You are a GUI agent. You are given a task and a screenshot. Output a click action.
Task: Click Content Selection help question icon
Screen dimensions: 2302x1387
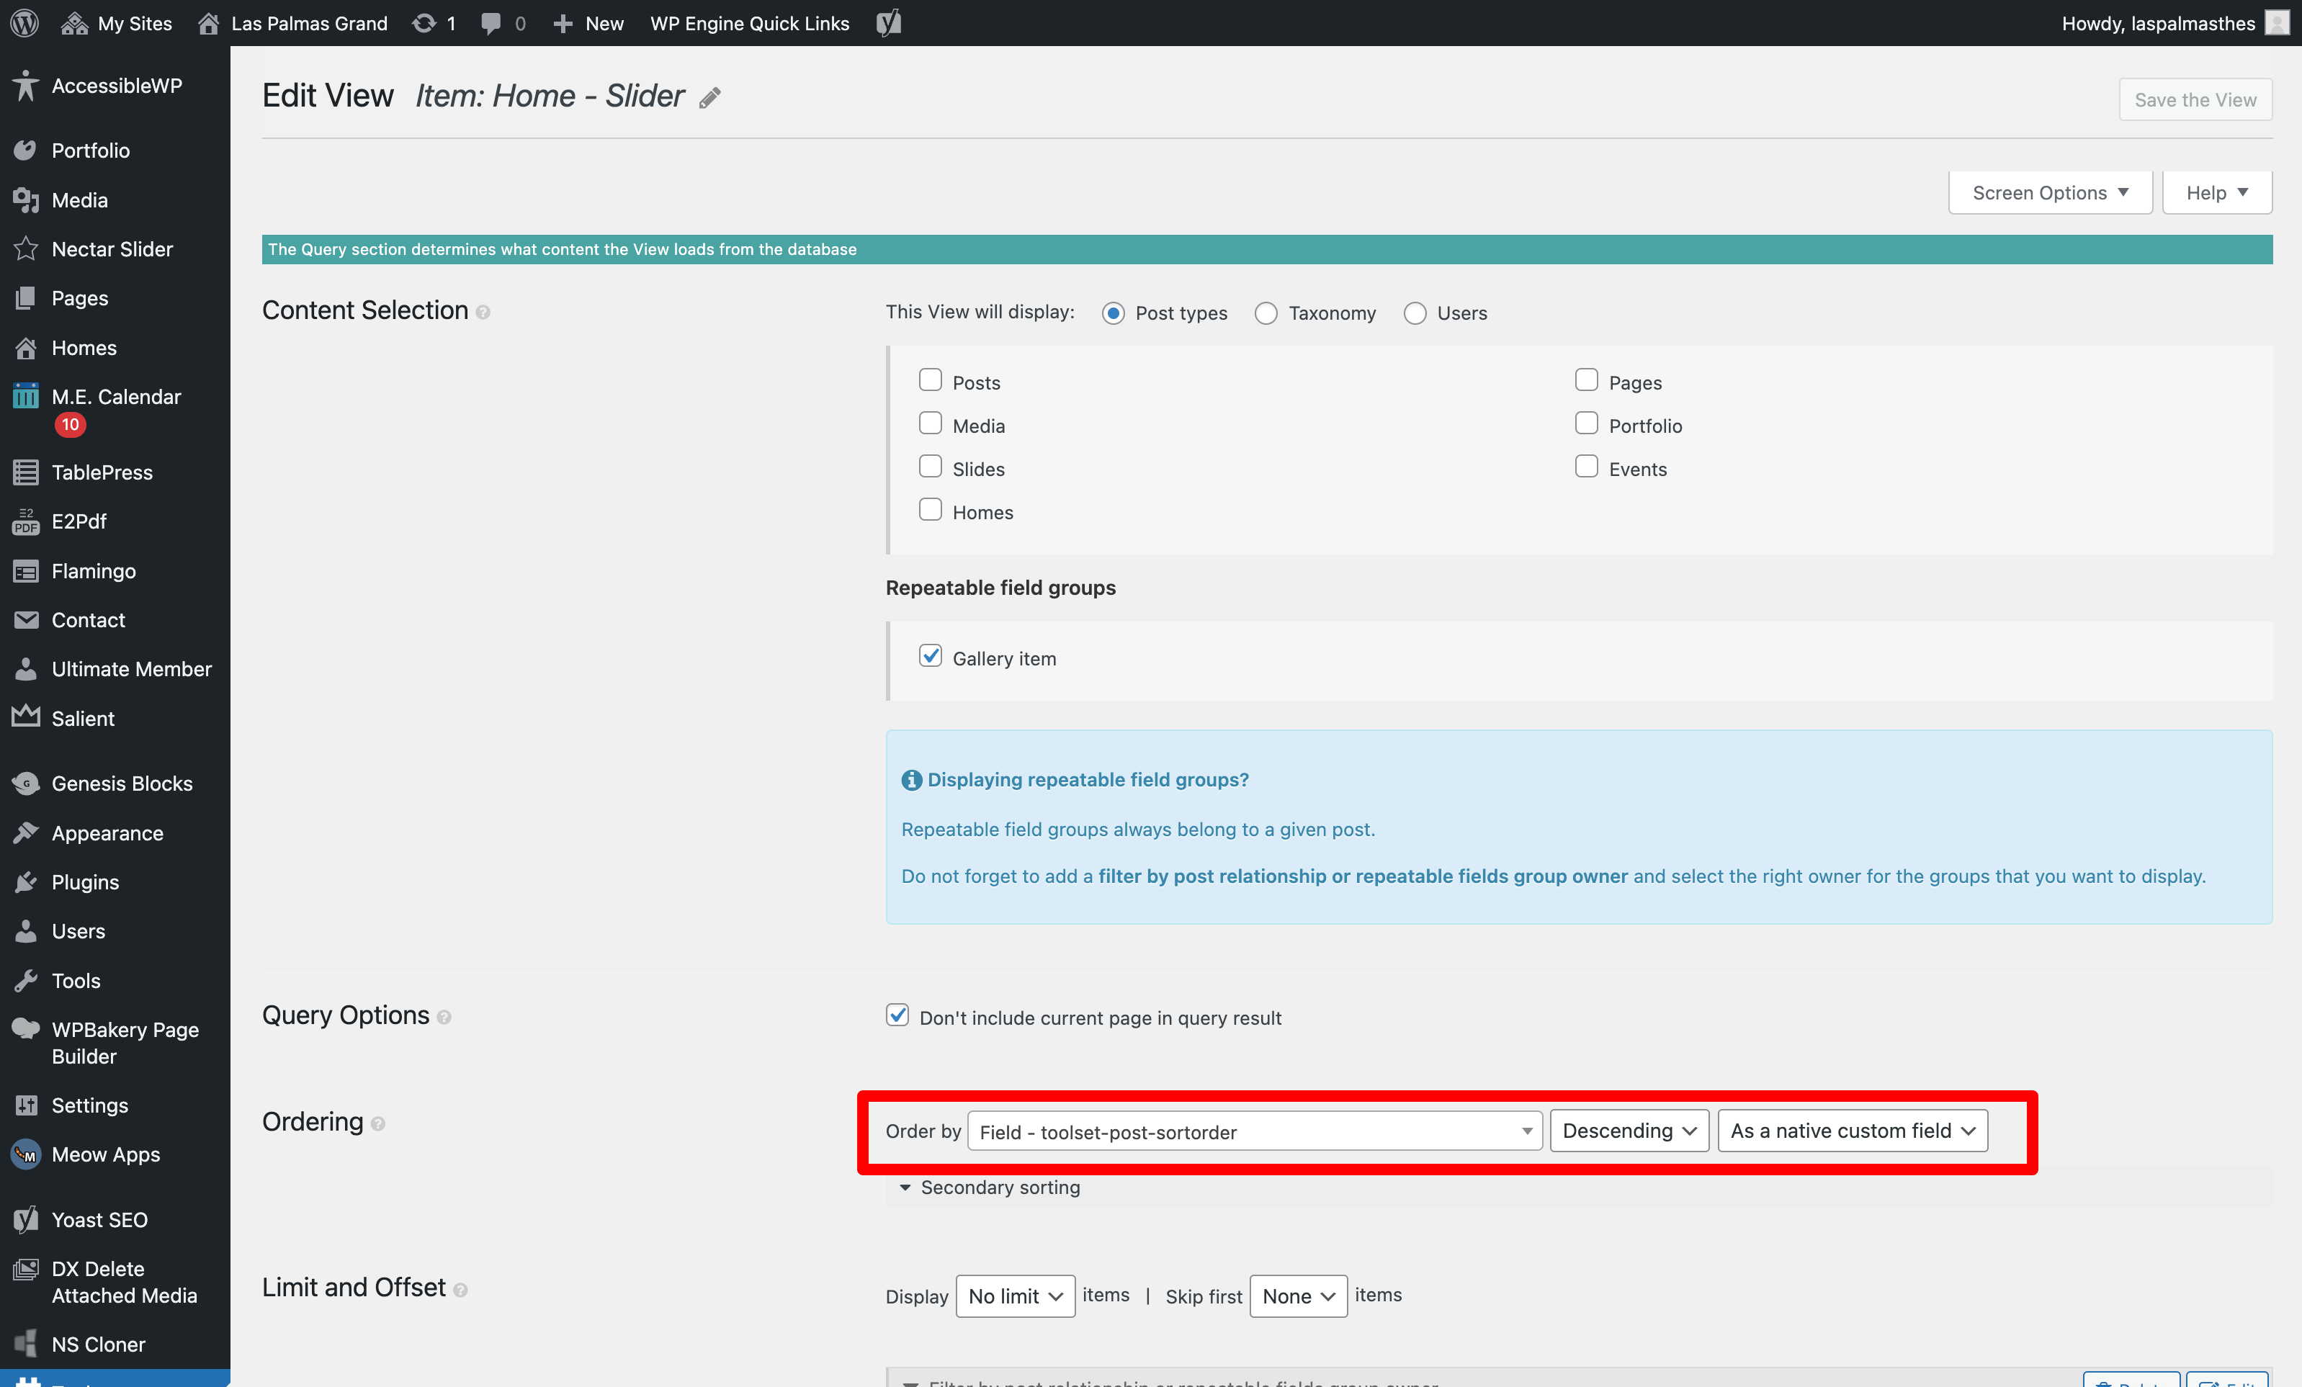click(x=483, y=312)
